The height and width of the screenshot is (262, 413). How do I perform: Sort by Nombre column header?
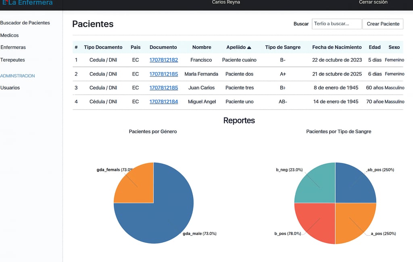click(202, 47)
